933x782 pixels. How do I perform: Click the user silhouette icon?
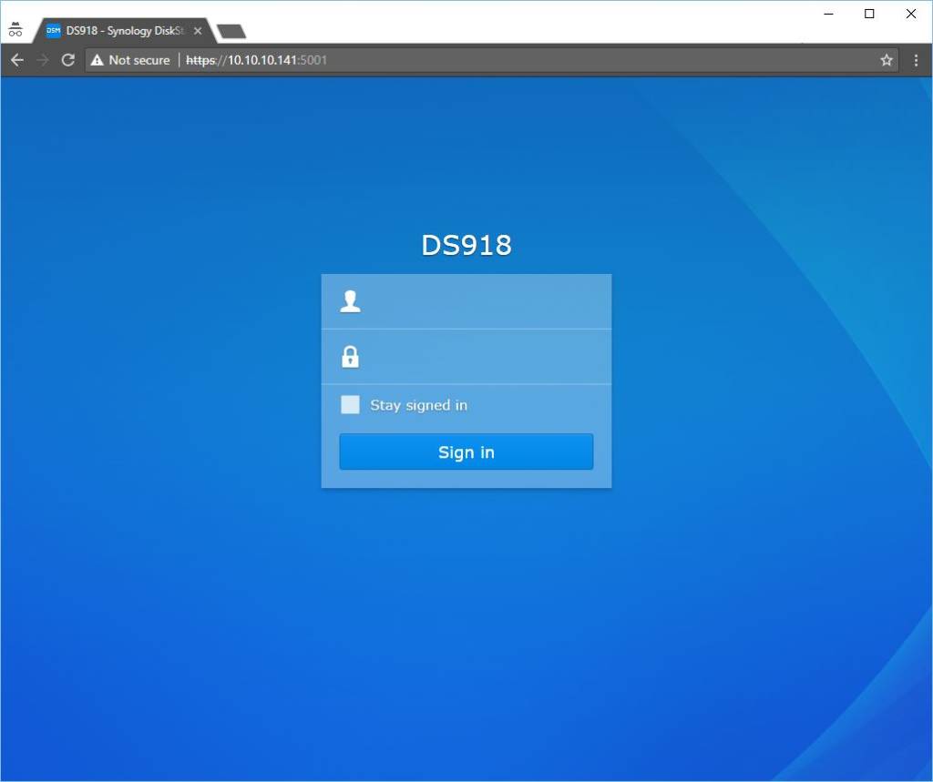click(350, 301)
